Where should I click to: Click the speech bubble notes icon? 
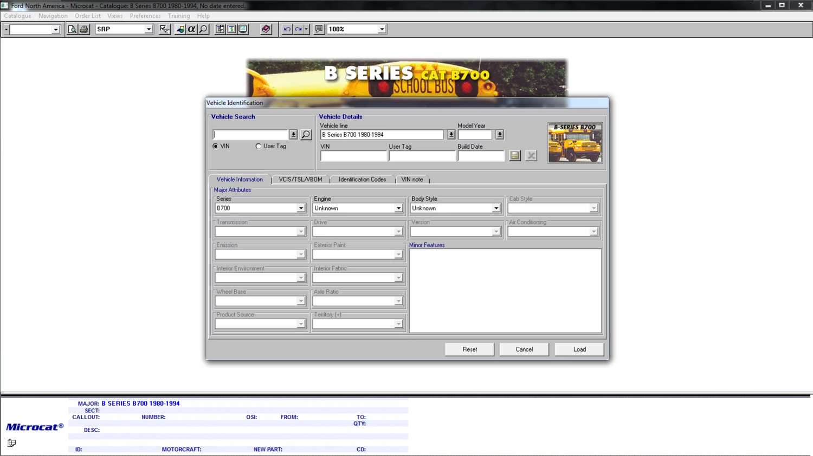319,29
